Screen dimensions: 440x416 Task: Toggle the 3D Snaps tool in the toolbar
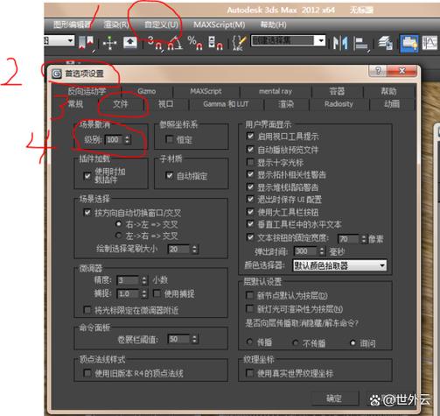155,43
